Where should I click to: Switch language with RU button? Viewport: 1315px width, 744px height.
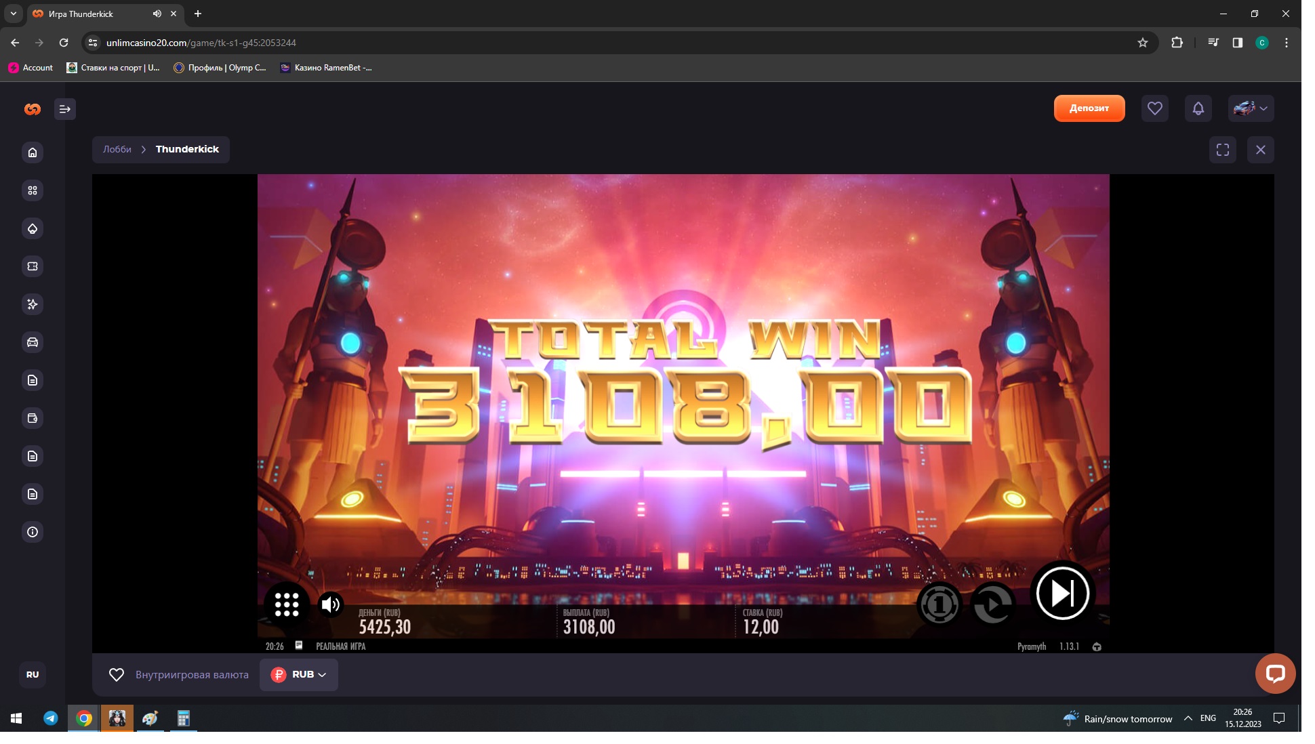coord(33,675)
